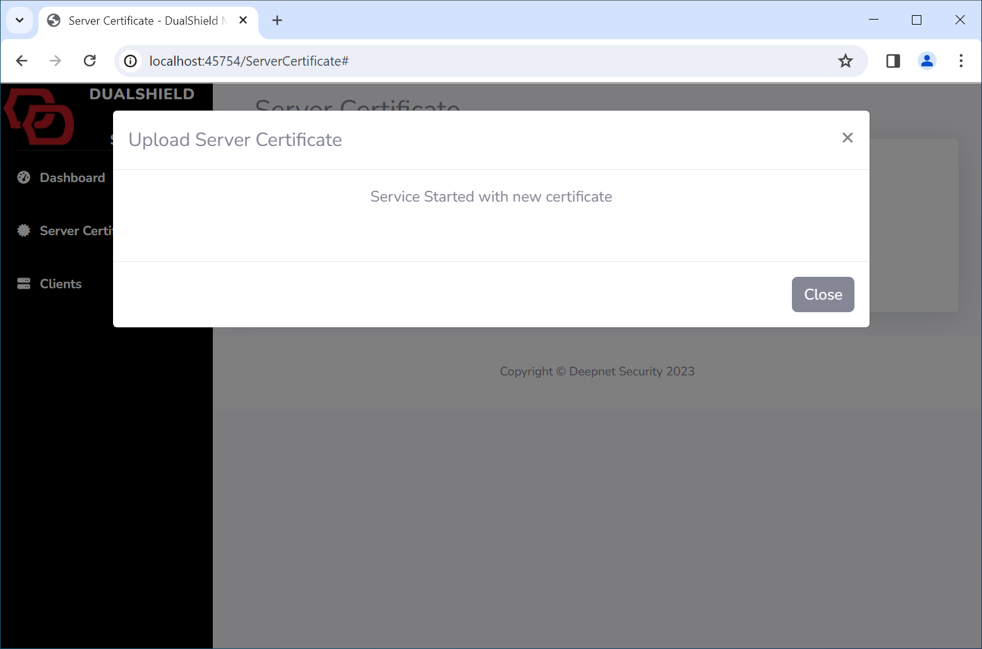The image size is (982, 649).
Task: Open Chrome's three-dot menu
Action: tap(961, 61)
